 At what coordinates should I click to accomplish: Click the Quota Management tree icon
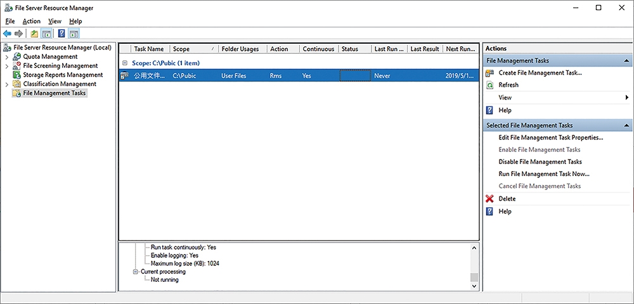[16, 56]
